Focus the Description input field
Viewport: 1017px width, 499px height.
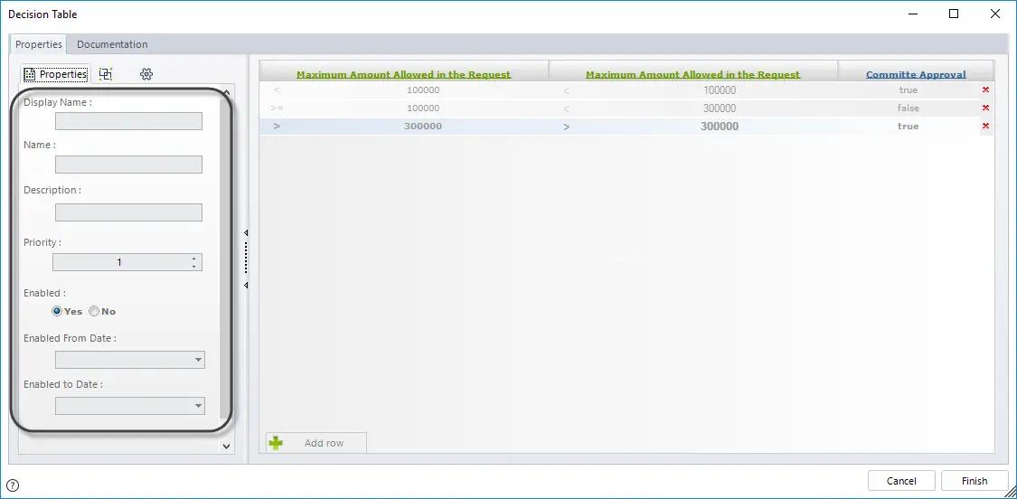[x=128, y=212]
